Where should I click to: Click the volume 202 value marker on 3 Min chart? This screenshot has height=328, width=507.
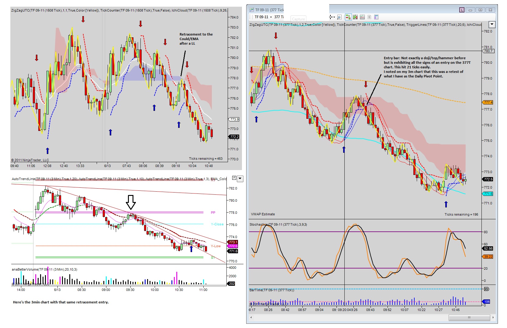click(232, 284)
